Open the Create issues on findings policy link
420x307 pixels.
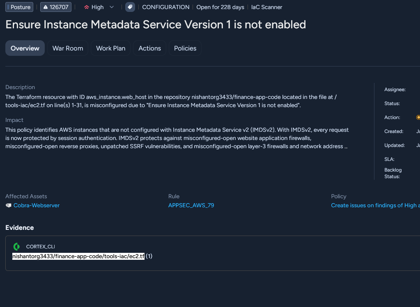[375, 205]
